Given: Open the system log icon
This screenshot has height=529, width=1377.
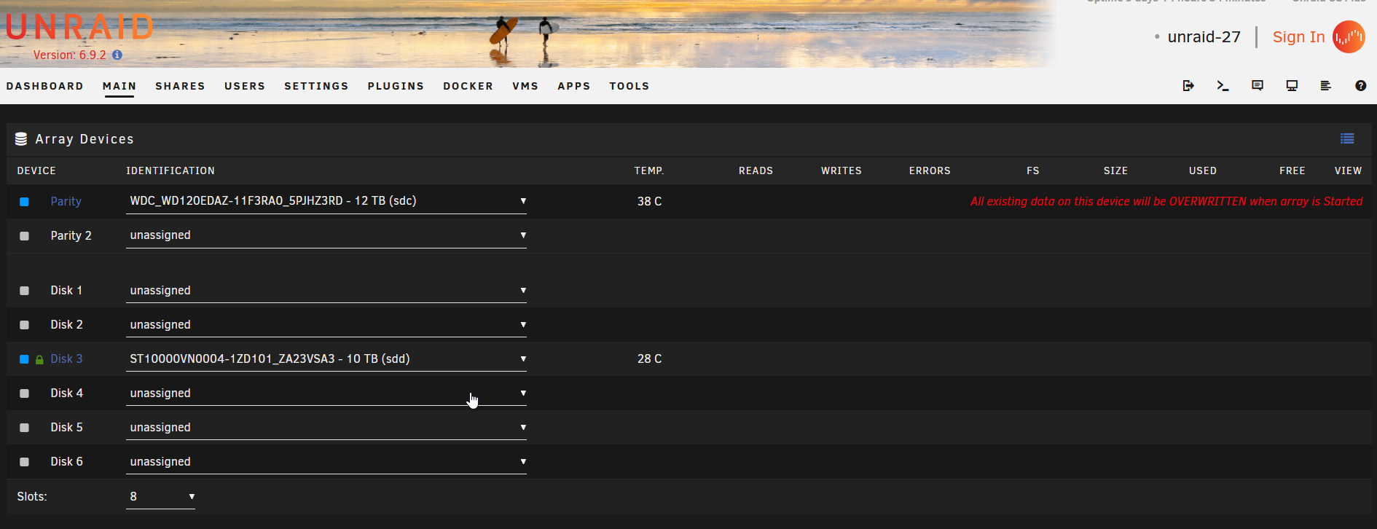Looking at the screenshot, I should (x=1326, y=86).
